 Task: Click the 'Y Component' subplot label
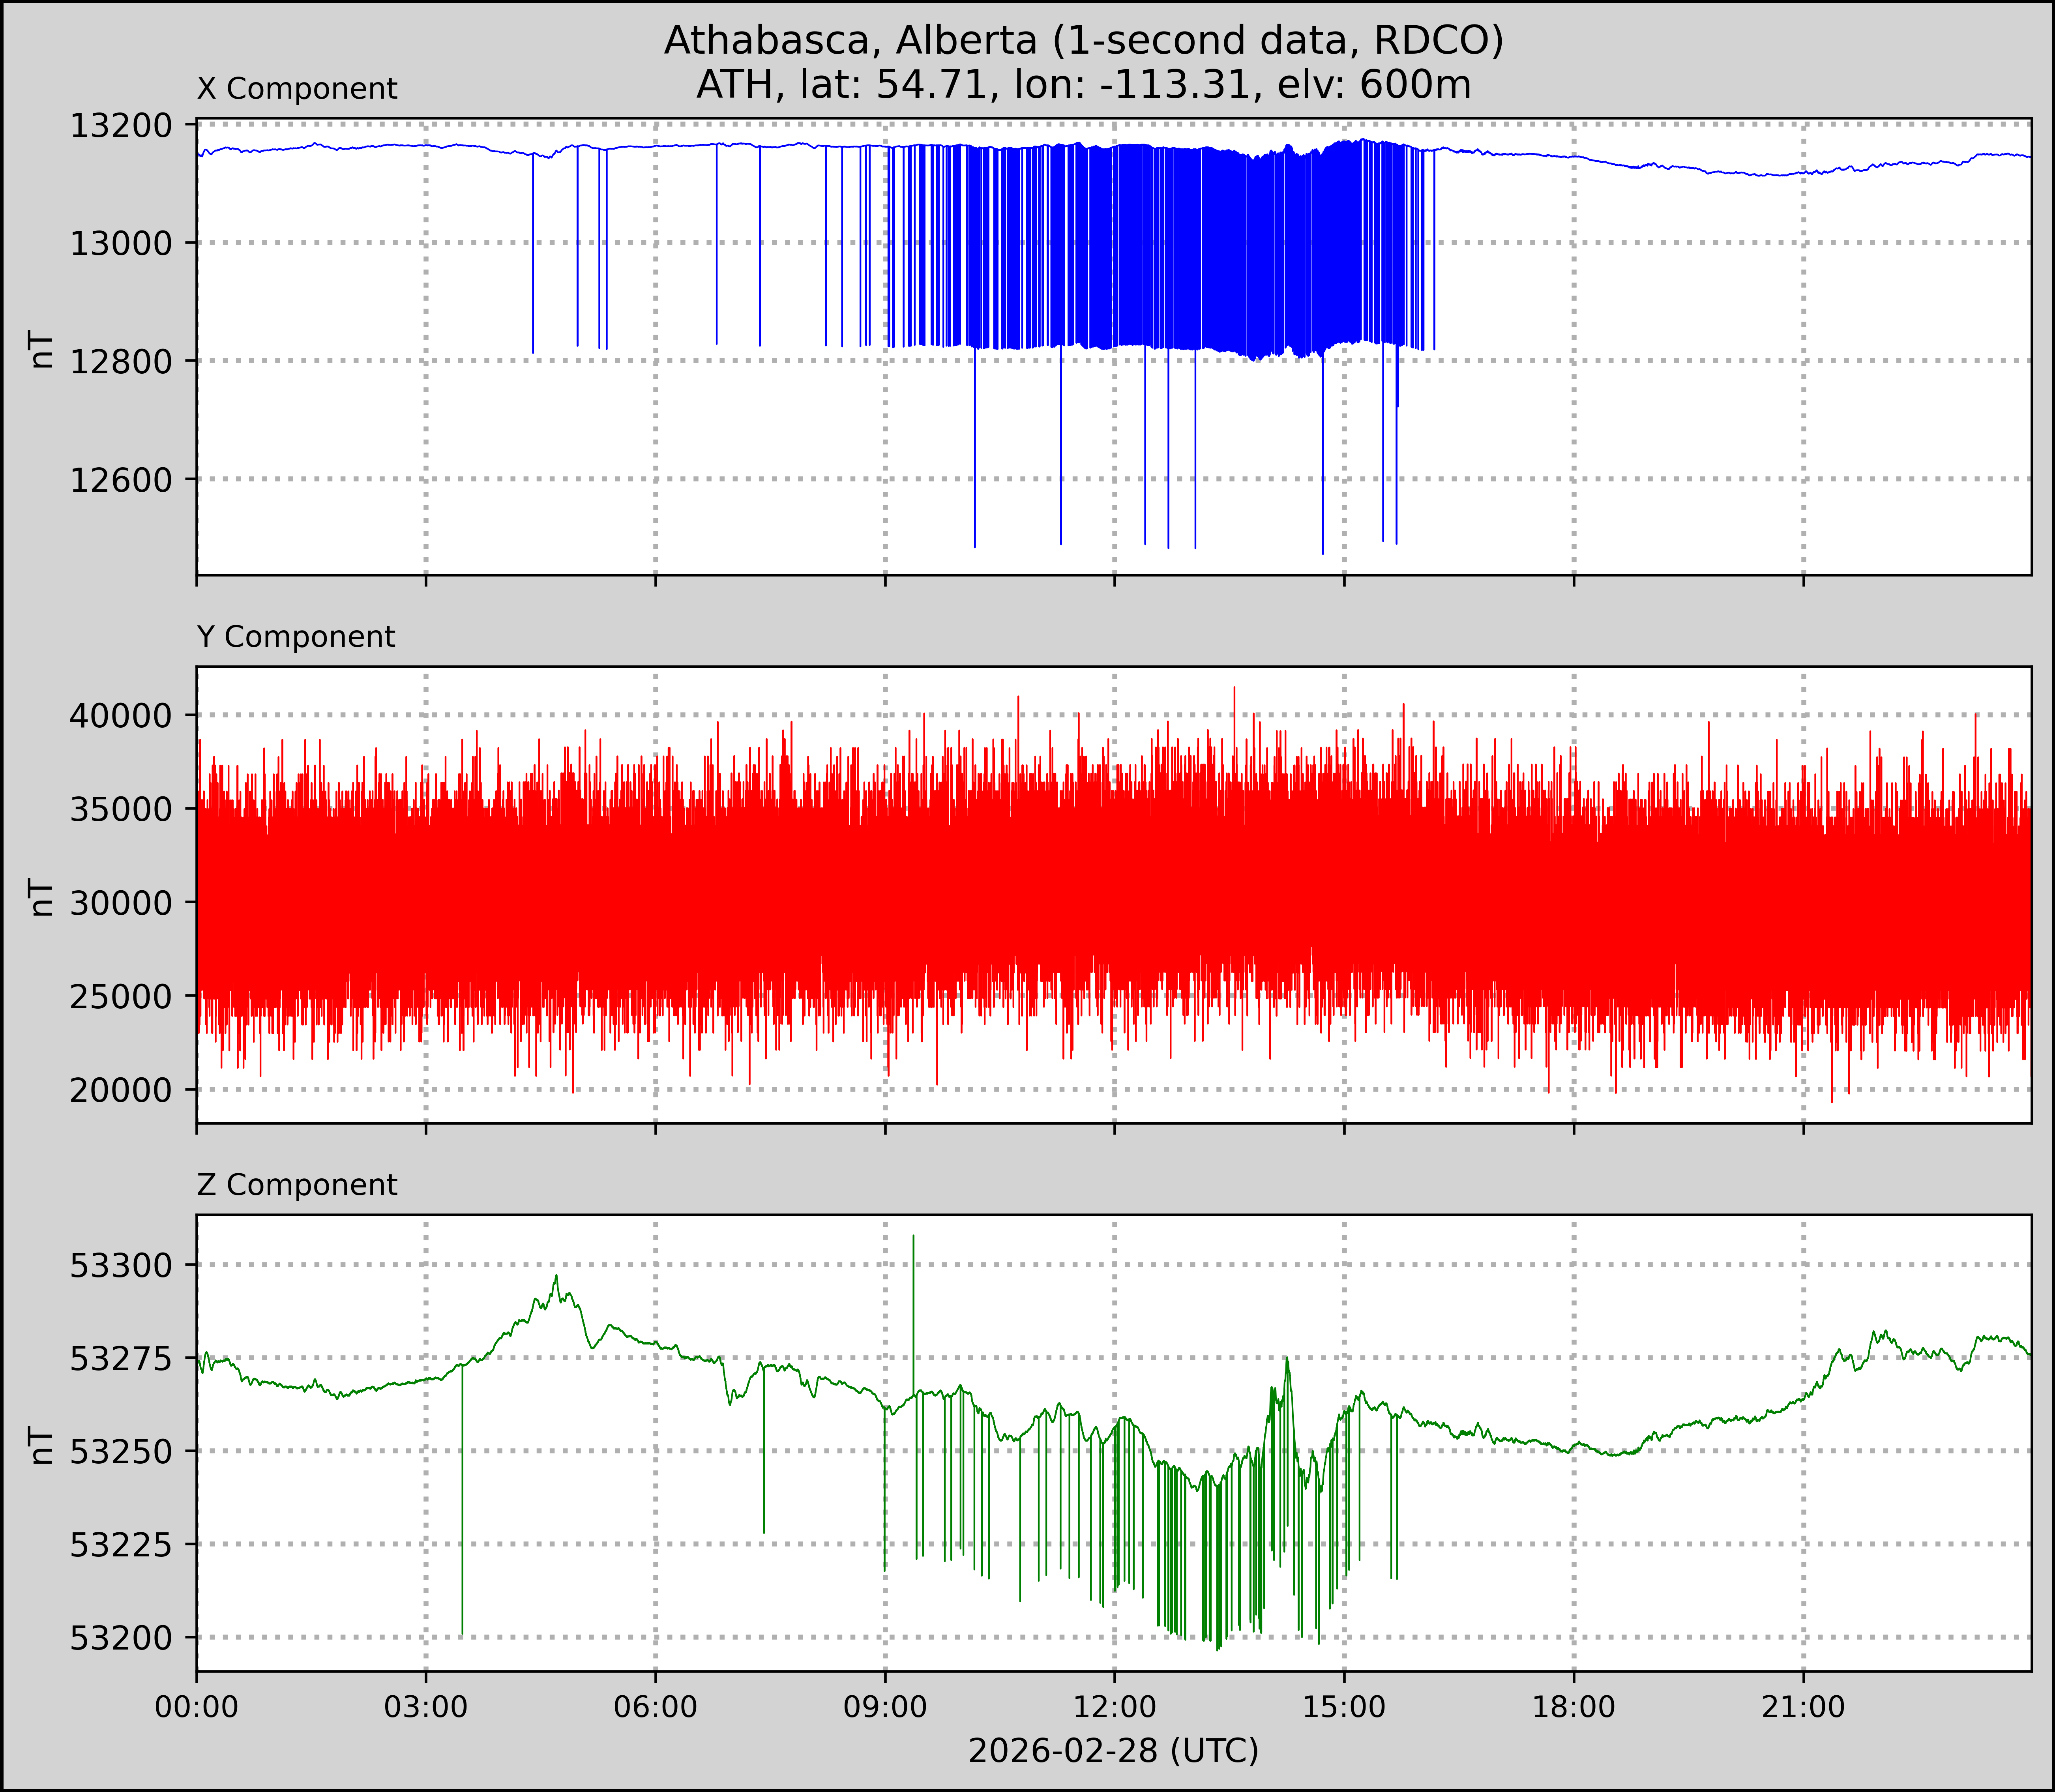(296, 637)
